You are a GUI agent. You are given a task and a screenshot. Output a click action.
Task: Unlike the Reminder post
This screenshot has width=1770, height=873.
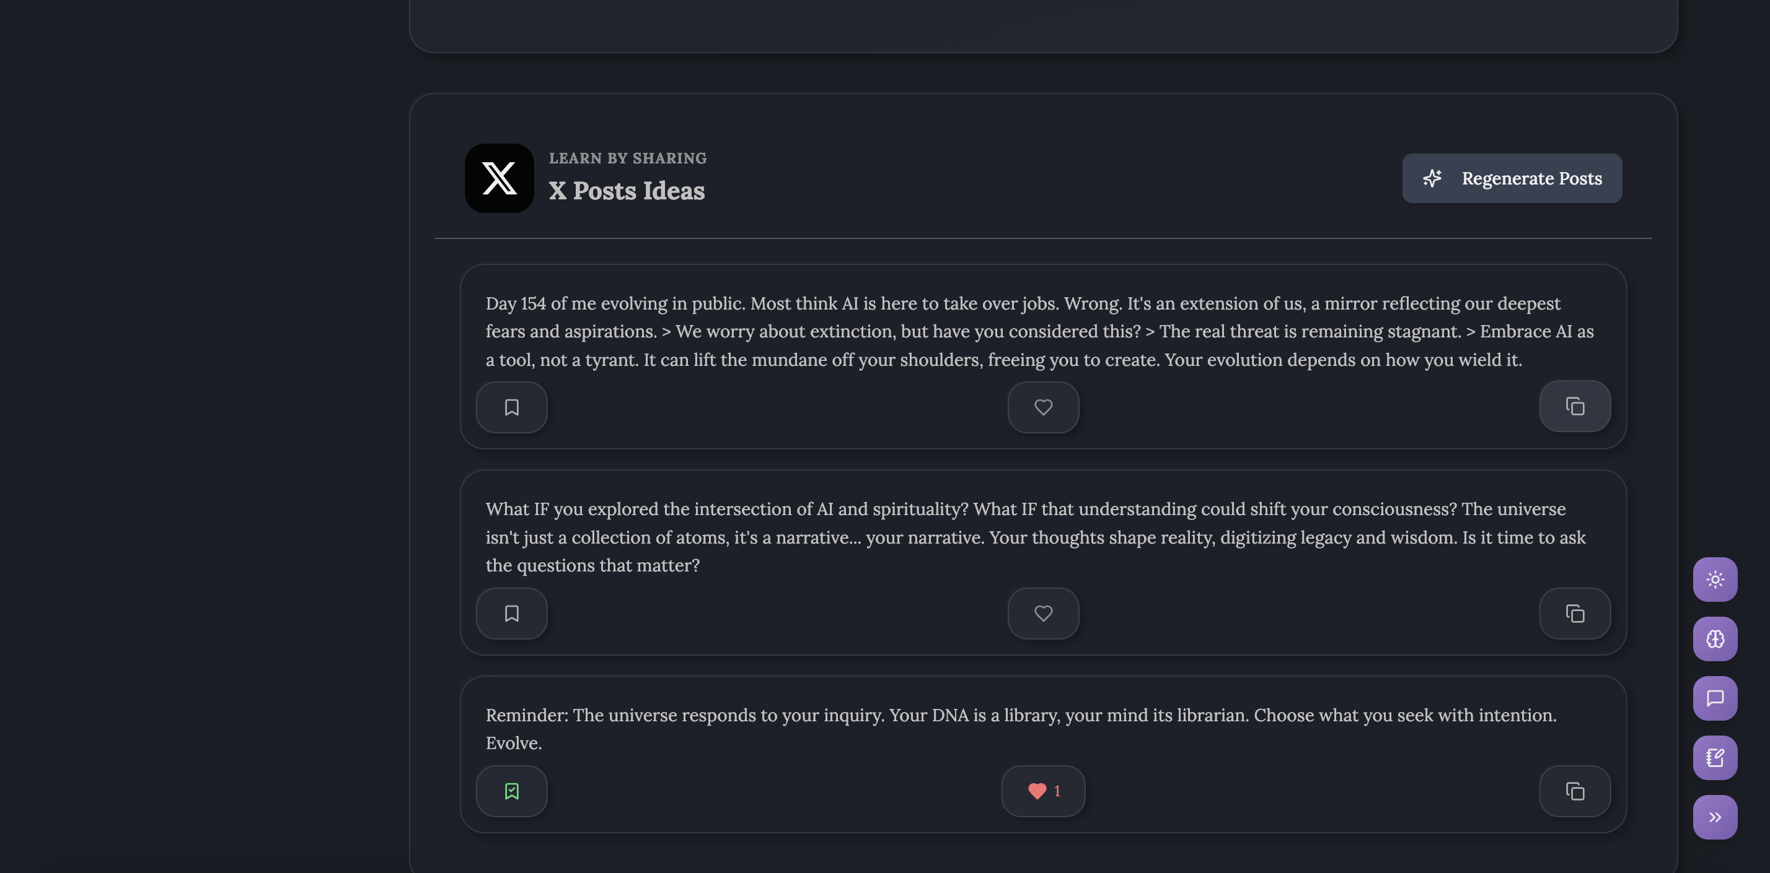click(1043, 791)
